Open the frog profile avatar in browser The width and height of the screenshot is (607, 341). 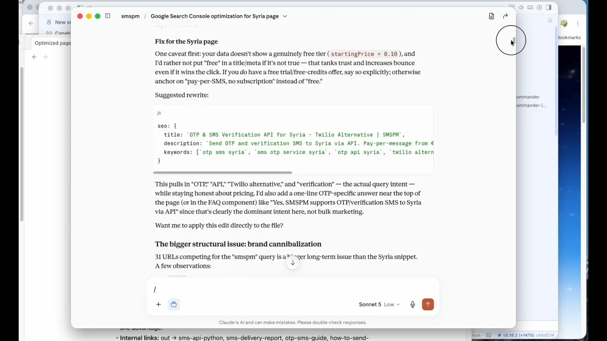564,23
